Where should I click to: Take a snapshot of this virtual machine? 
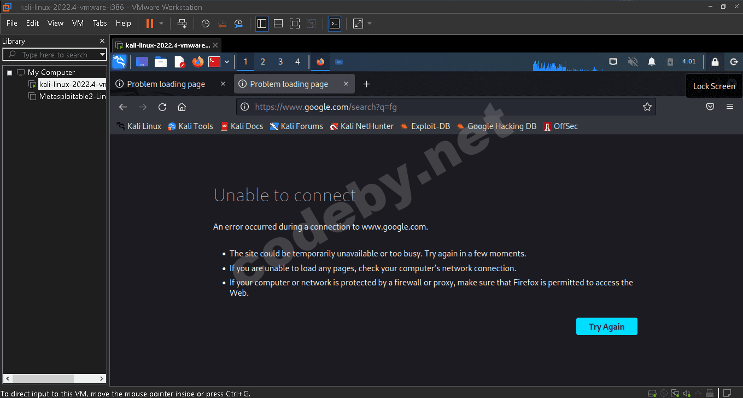[x=206, y=24]
